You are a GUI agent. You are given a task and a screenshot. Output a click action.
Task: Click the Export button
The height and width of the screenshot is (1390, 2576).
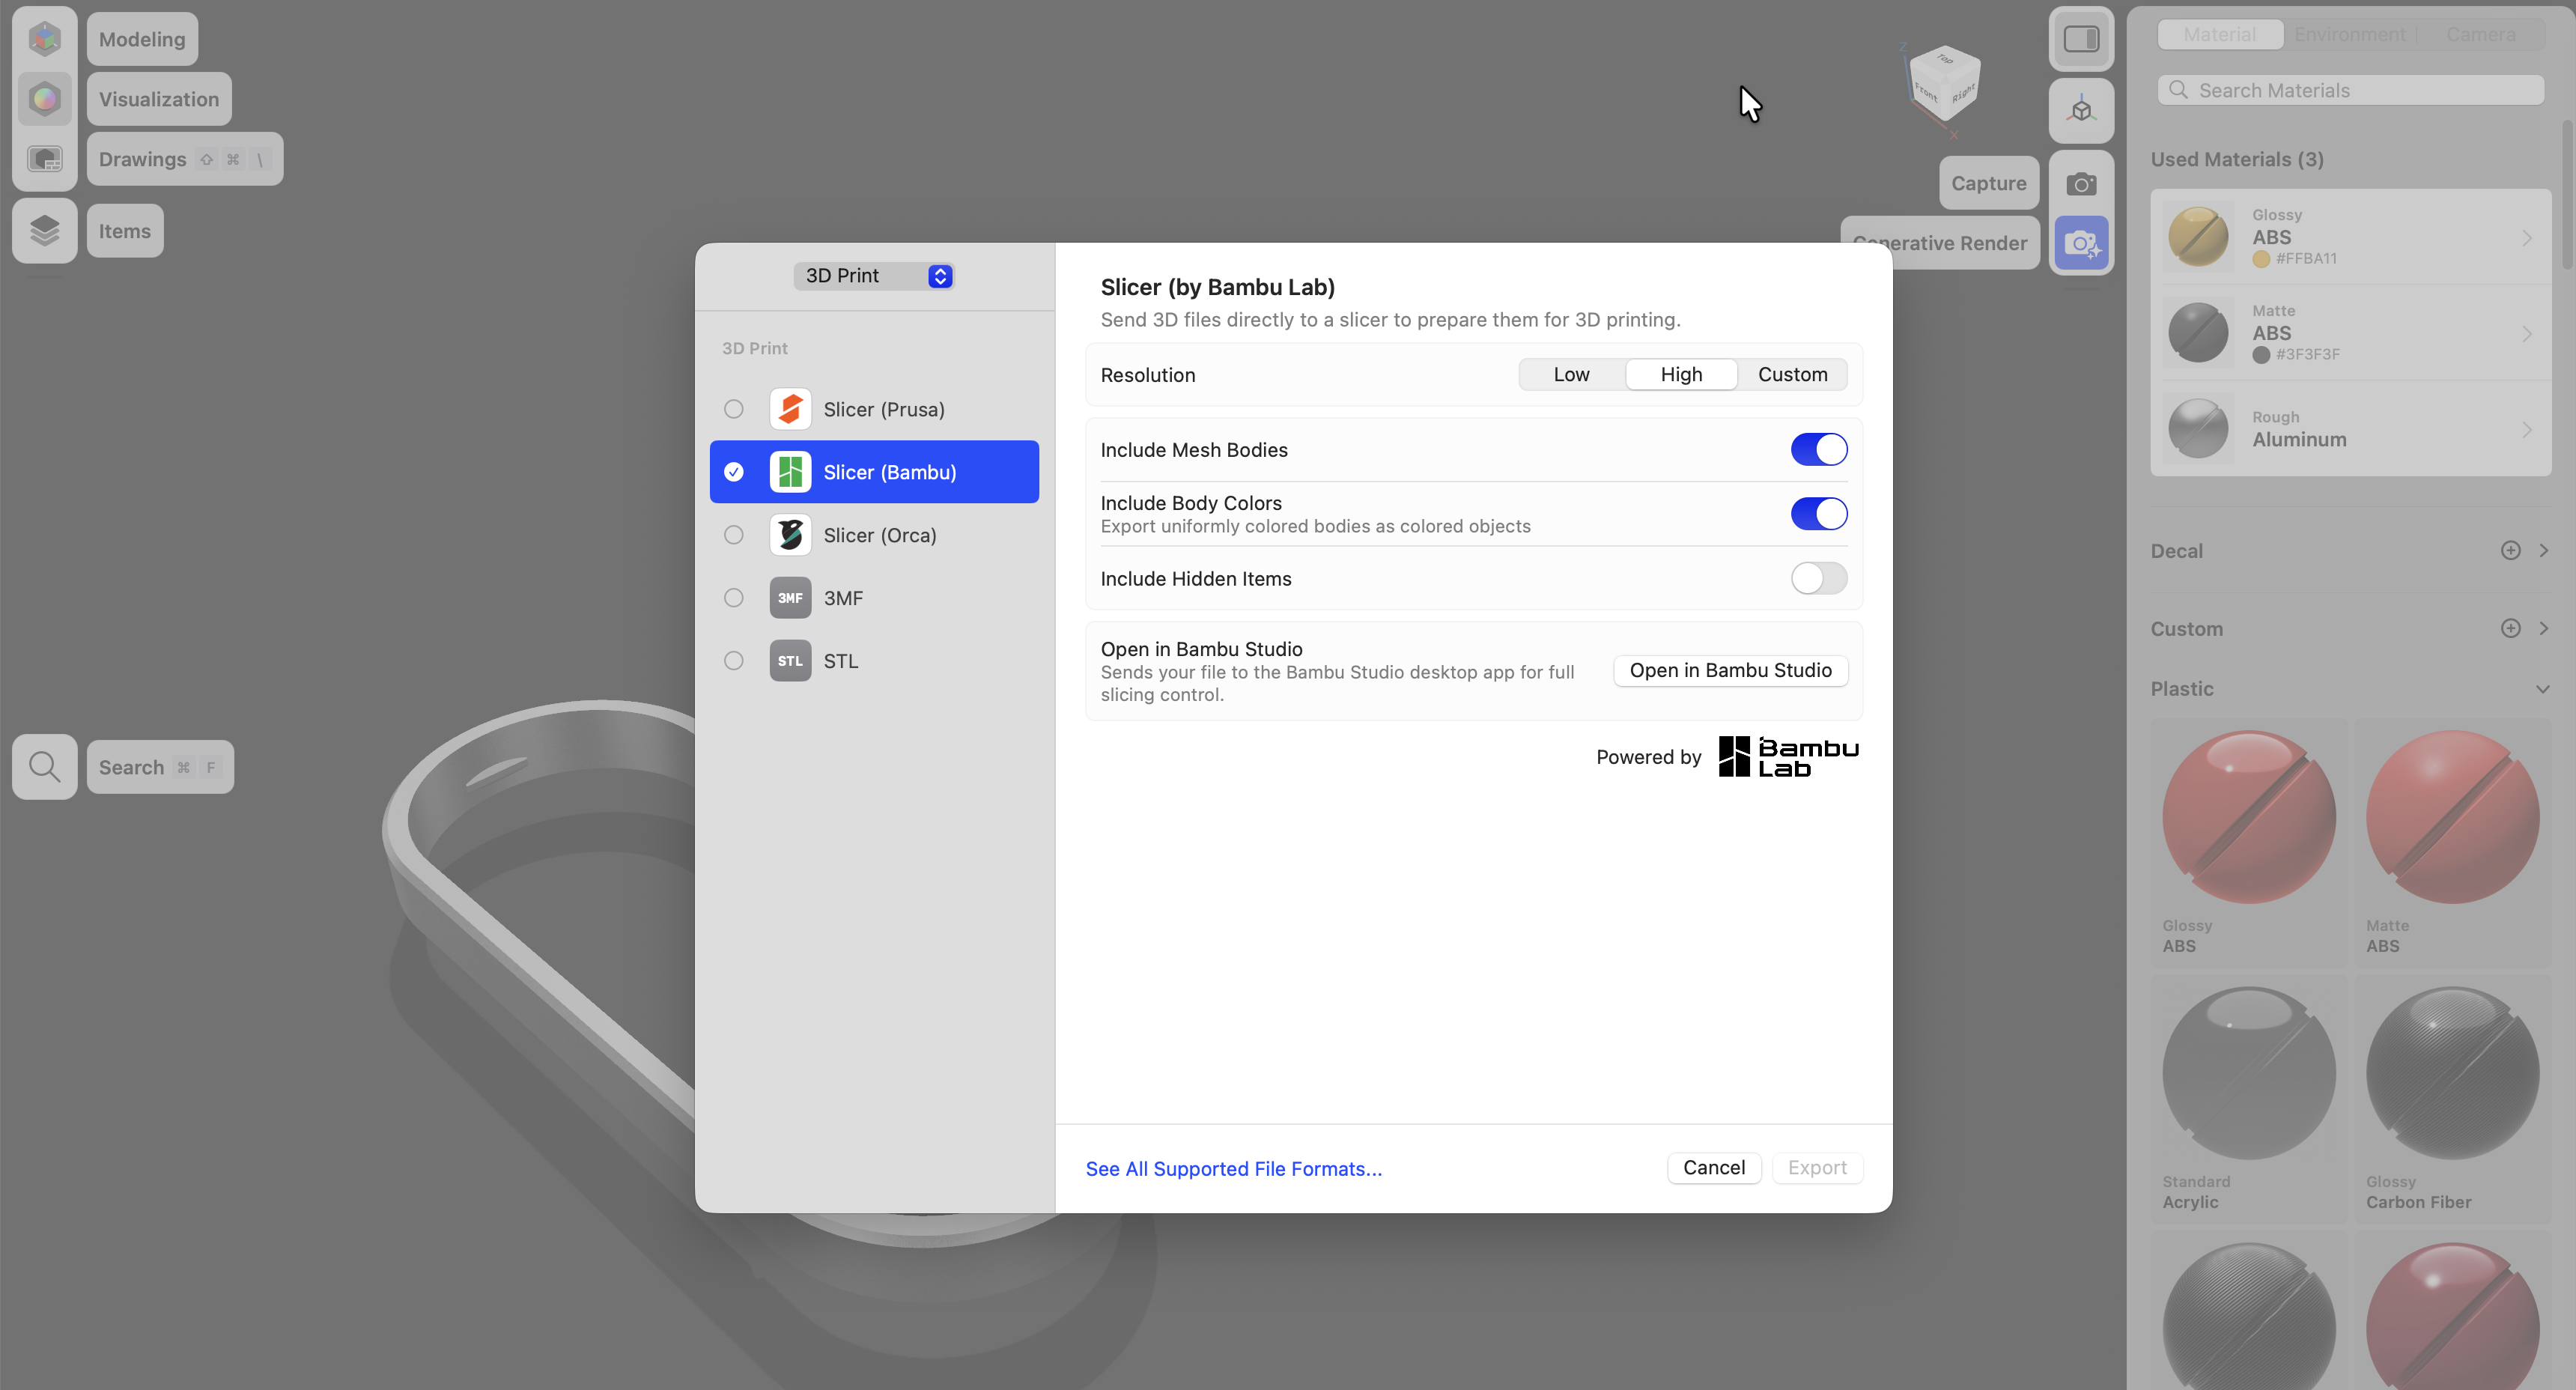pos(1817,1168)
